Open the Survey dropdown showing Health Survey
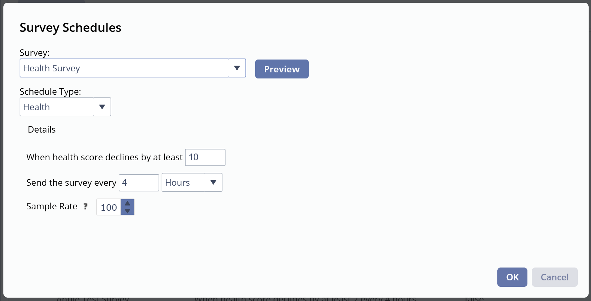The width and height of the screenshot is (591, 301). click(x=125, y=68)
